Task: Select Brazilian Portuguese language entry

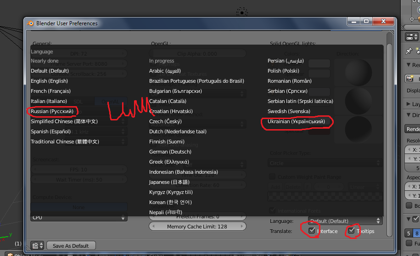Action: pos(196,81)
